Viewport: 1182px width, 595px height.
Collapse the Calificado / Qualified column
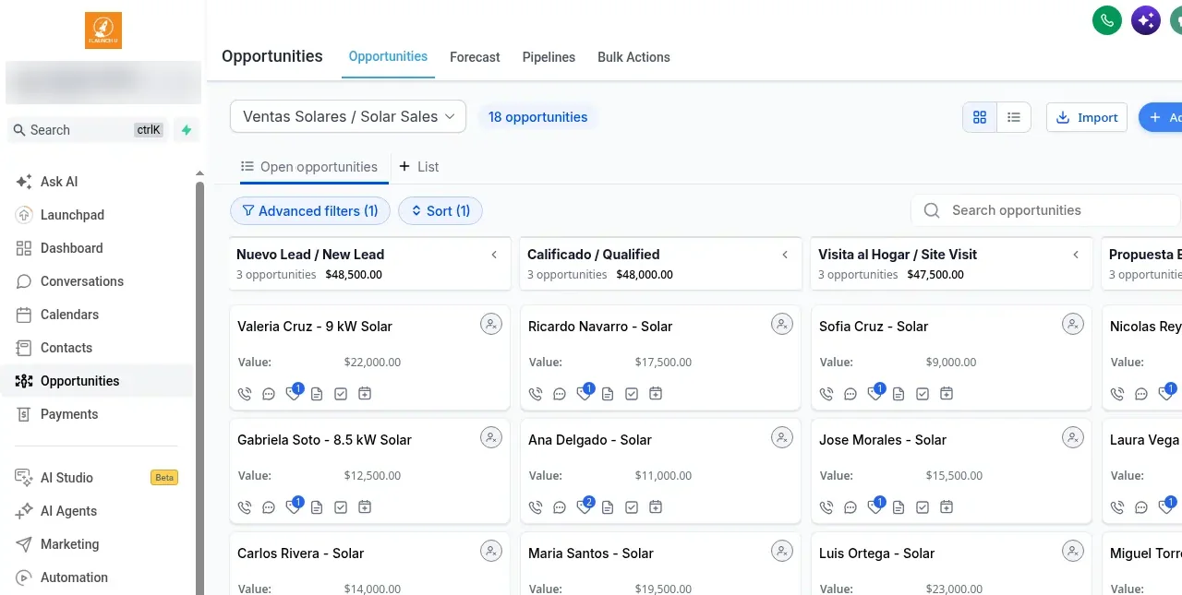[785, 255]
